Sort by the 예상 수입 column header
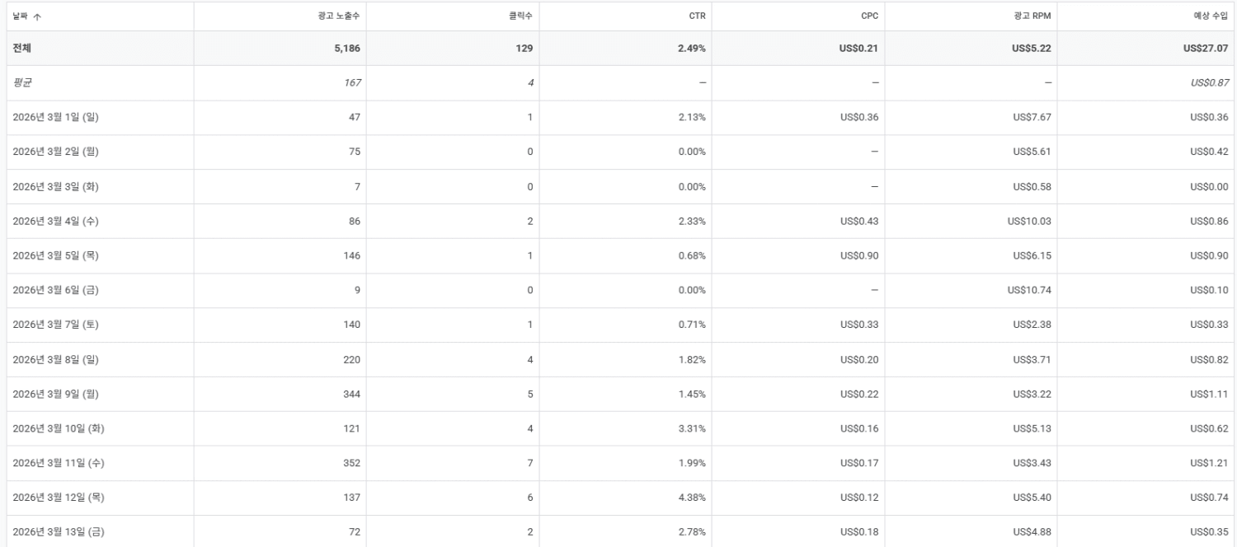Screen dimensions: 1237x547 click(1209, 16)
